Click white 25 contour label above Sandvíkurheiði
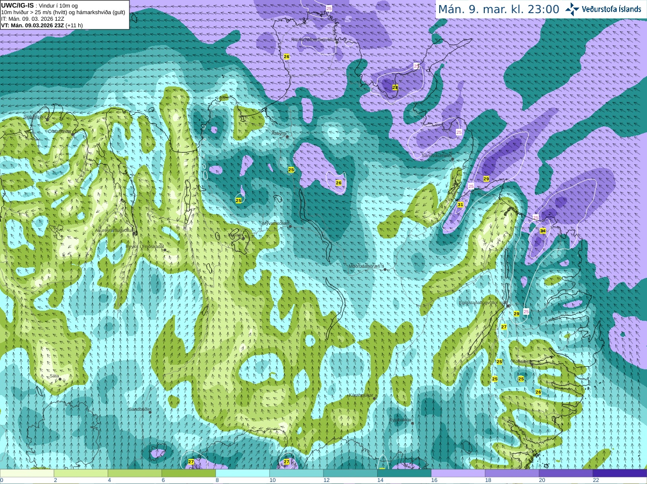This screenshot has width=647, height=484. tap(459, 132)
